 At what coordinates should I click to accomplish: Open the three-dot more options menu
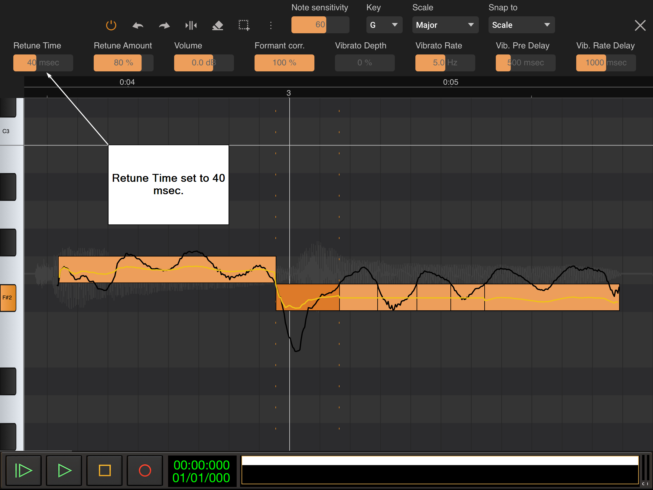pyautogui.click(x=271, y=25)
